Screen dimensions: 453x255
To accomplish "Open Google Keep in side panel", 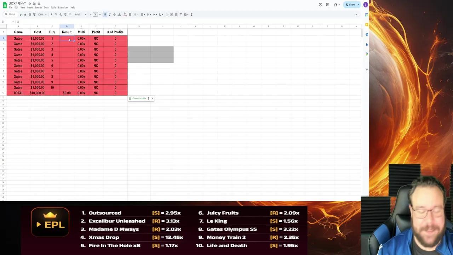I will tap(367, 24).
